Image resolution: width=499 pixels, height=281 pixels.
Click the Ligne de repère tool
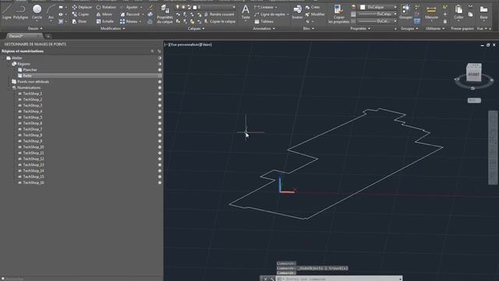click(270, 14)
